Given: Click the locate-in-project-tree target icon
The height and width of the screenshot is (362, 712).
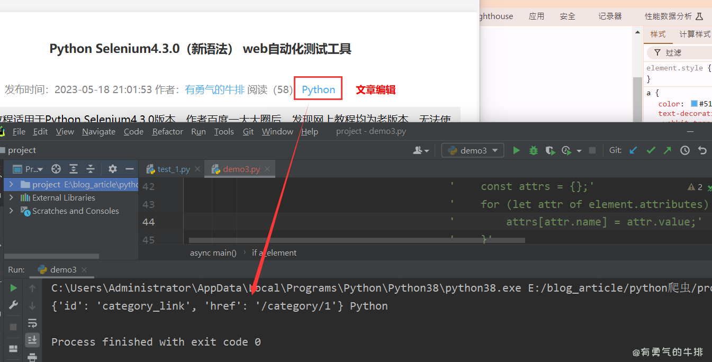Looking at the screenshot, I should coord(56,169).
